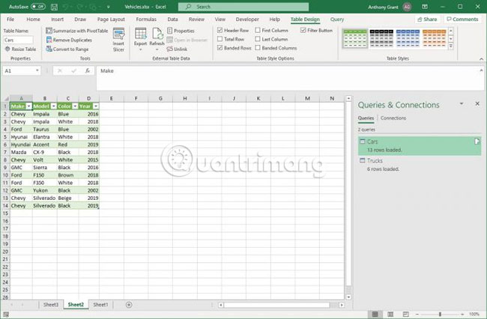
Task: Click the zoom slider handle
Action: [440, 314]
